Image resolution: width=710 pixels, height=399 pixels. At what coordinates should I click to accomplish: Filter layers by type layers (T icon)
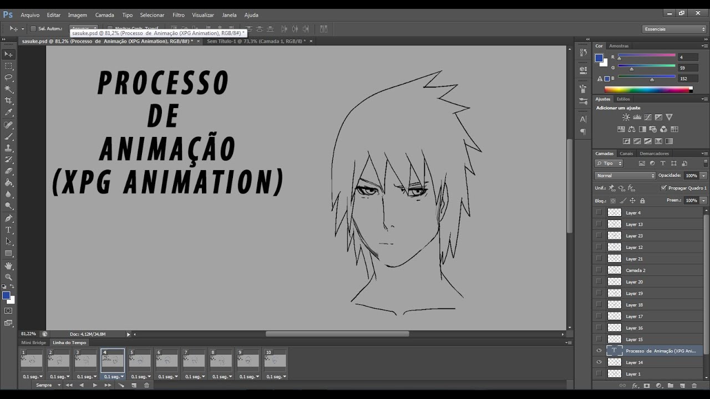(663, 163)
